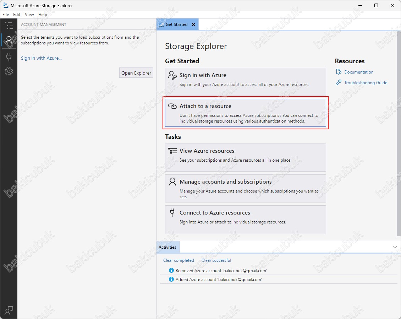Click the Manage accounts person icon
This screenshot has width=401, height=319.
click(172, 182)
